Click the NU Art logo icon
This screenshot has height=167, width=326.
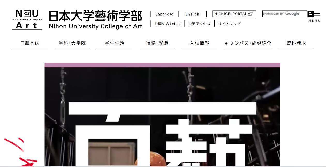(x=27, y=20)
